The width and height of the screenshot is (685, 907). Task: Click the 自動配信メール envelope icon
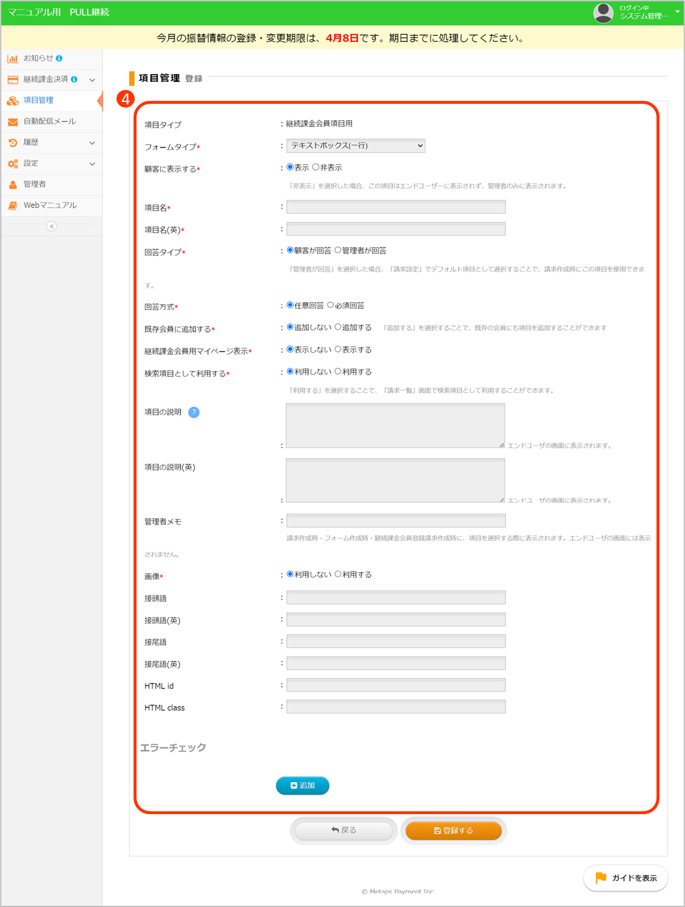pos(12,122)
